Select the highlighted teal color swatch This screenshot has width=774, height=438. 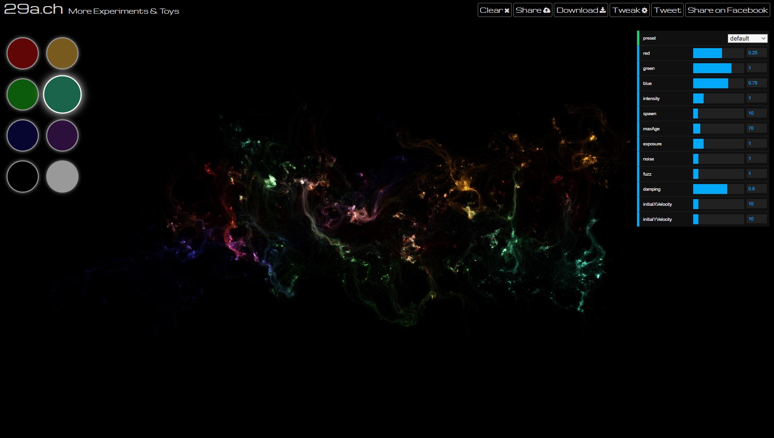click(62, 94)
